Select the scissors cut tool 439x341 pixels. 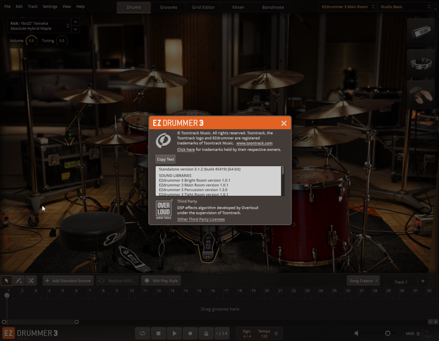pyautogui.click(x=31, y=281)
